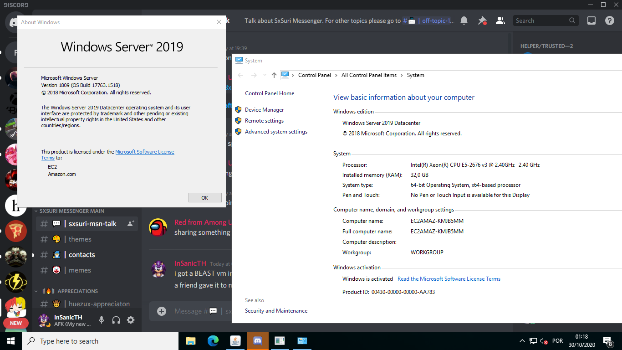Click the plus attach button in message box
622x350 pixels.
click(x=162, y=311)
